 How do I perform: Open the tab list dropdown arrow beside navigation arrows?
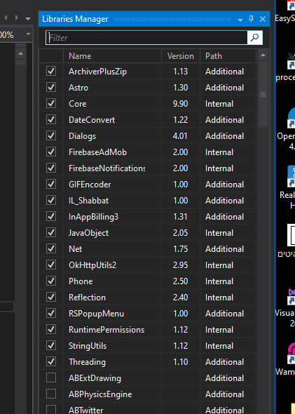point(28,19)
